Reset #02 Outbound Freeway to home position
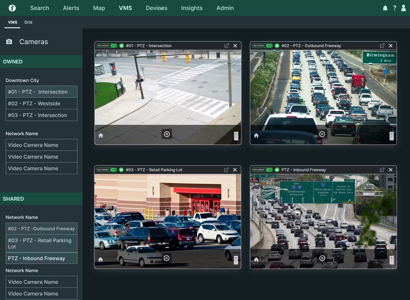Screen dimensions: 410x300 [x=256, y=135]
